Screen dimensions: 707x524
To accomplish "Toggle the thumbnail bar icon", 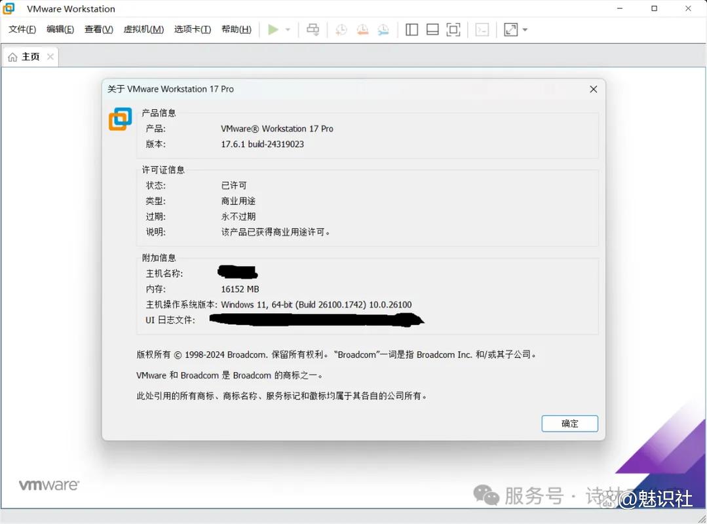I will [432, 29].
